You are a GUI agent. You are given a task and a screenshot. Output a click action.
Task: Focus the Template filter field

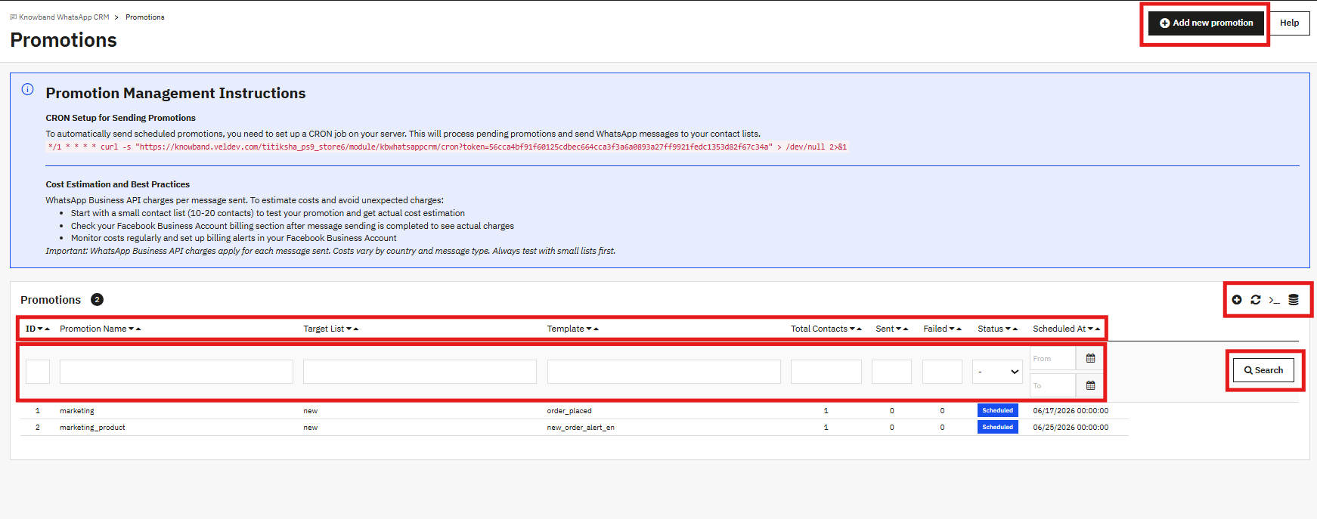pos(664,372)
